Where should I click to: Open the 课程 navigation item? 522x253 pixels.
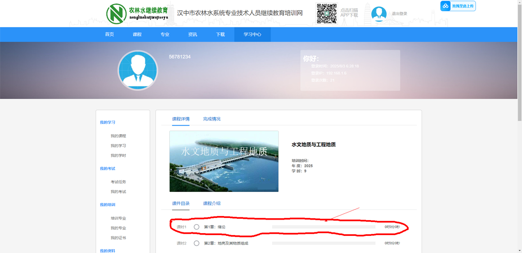137,35
